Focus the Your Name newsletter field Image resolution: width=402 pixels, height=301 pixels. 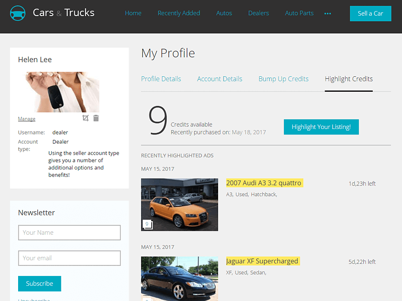(69, 233)
